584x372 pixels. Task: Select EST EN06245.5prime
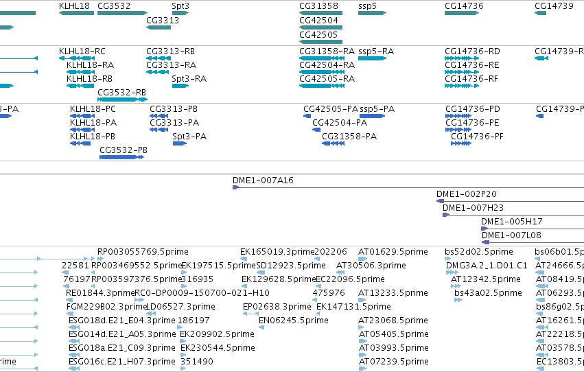tap(261, 327)
